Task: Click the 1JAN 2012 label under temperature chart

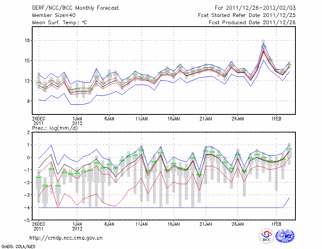Action: click(x=77, y=122)
